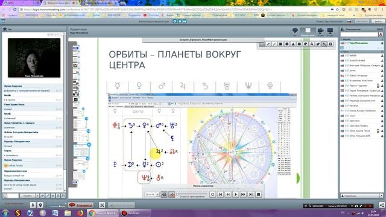Click the upload PowerPoint presentation button
386x217 pixels.
[x=203, y=40]
